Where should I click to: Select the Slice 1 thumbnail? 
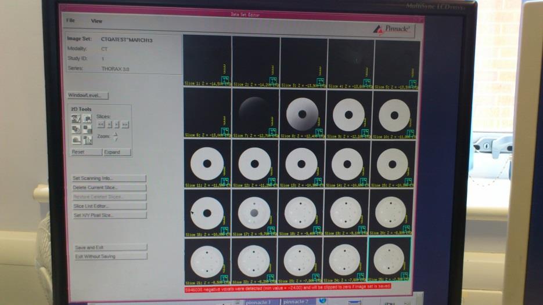pos(207,60)
